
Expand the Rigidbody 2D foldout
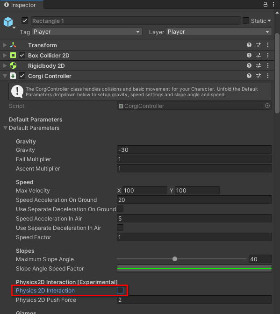pos(5,66)
